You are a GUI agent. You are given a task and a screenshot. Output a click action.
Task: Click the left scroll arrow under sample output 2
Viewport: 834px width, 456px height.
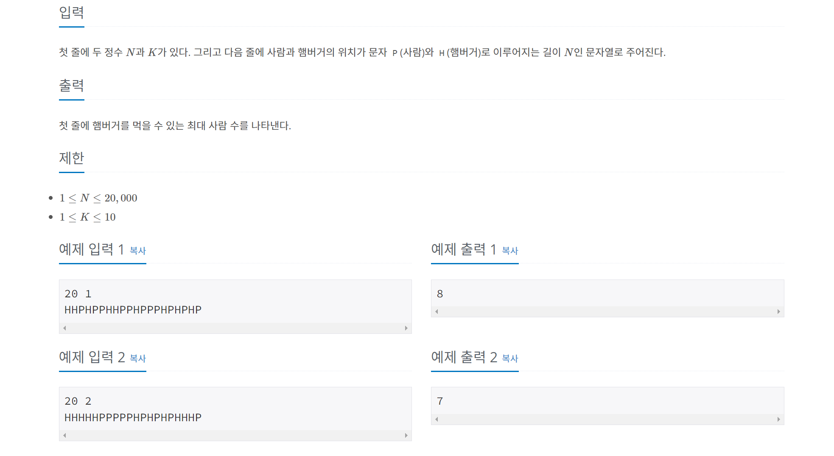[436, 419]
